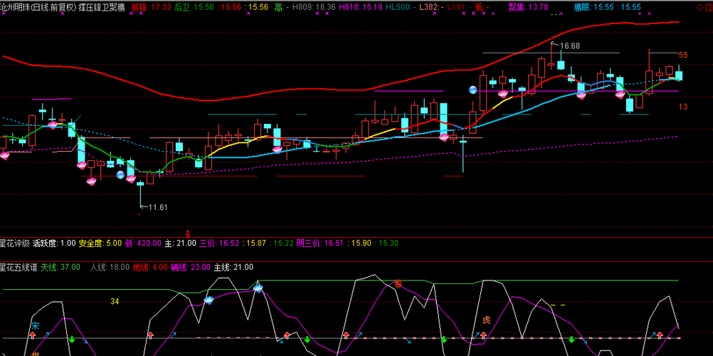Click the green 天线: 37.00 legend label
This screenshot has width=713, height=356.
coord(60,267)
